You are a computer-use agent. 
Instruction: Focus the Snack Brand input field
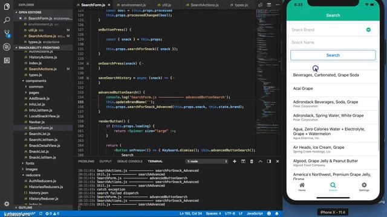coord(327,30)
